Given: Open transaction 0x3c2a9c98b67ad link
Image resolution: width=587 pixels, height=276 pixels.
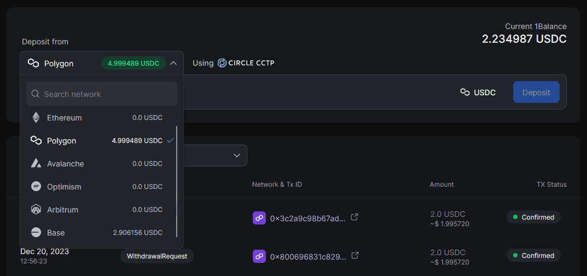Looking at the screenshot, I should [307, 218].
